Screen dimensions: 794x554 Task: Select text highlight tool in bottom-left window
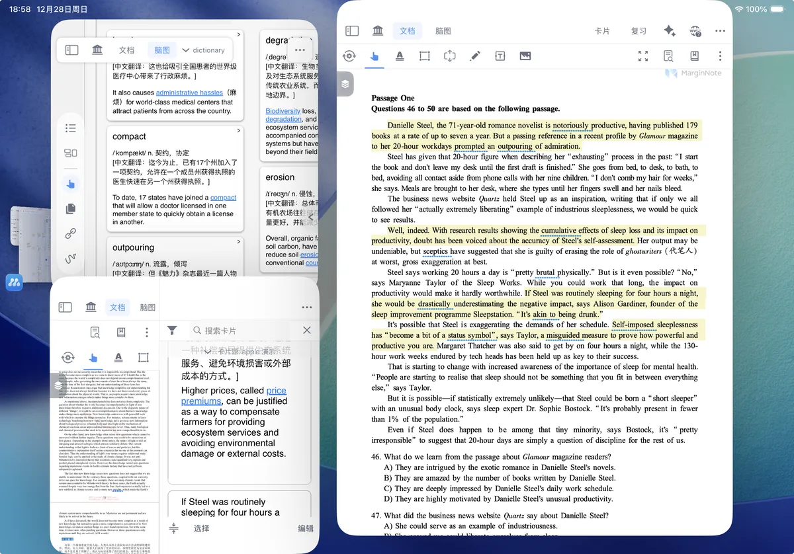pos(118,358)
